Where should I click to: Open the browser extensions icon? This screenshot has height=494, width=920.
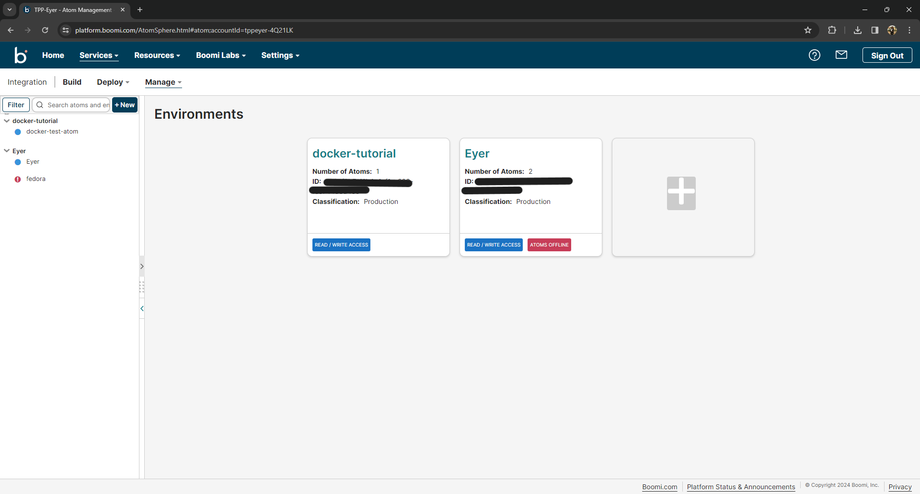click(x=832, y=30)
